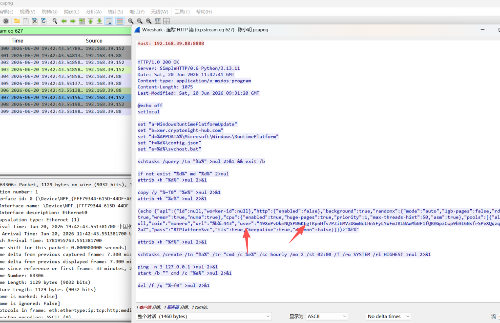The height and width of the screenshot is (323, 500).
Task: Click 'HTTP/1.0 200 OK' response line
Action: pos(158,62)
